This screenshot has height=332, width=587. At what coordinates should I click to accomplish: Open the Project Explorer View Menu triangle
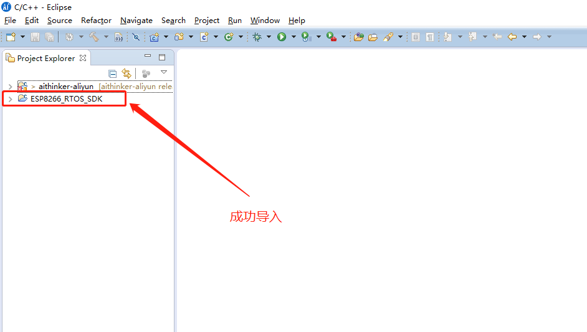[x=164, y=72]
